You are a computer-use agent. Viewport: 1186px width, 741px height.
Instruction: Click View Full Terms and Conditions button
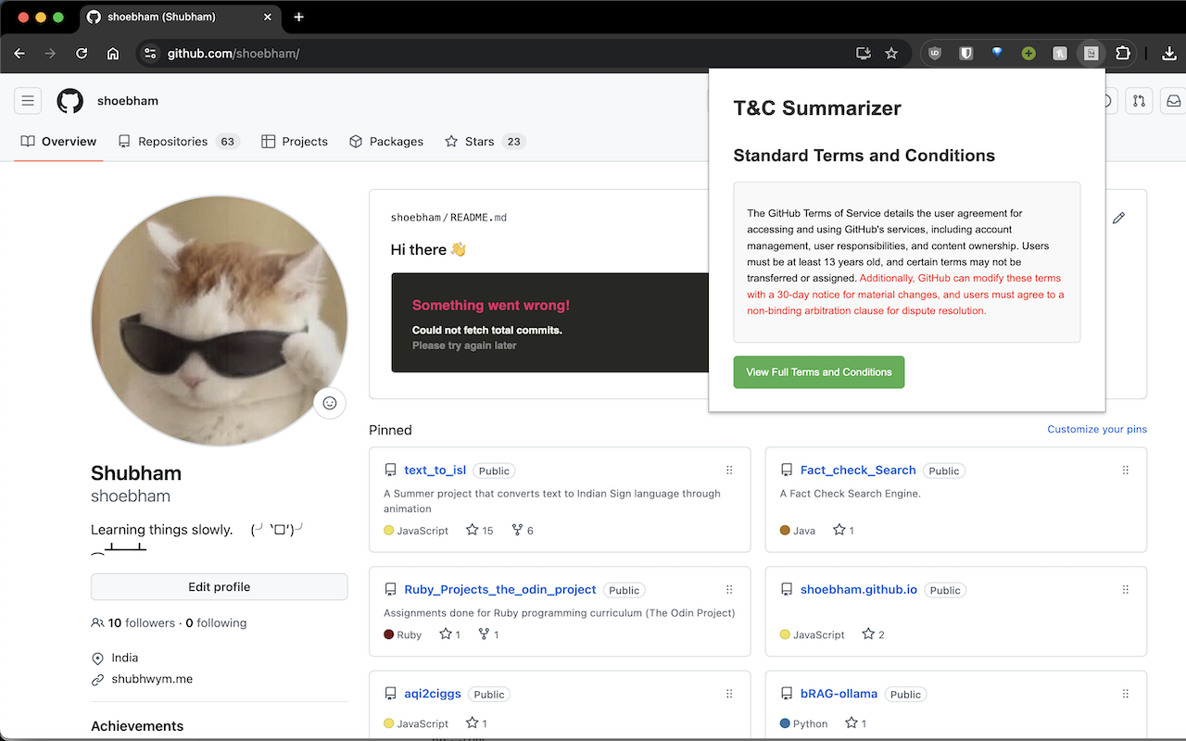818,372
